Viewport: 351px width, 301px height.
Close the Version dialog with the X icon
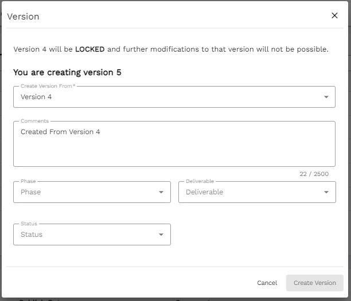click(x=334, y=15)
